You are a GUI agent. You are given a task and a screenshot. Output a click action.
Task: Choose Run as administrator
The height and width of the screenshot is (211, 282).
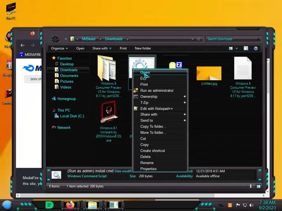tap(160, 90)
